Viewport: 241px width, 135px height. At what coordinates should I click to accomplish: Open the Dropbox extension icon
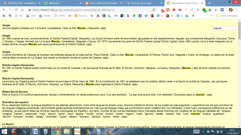(192, 10)
